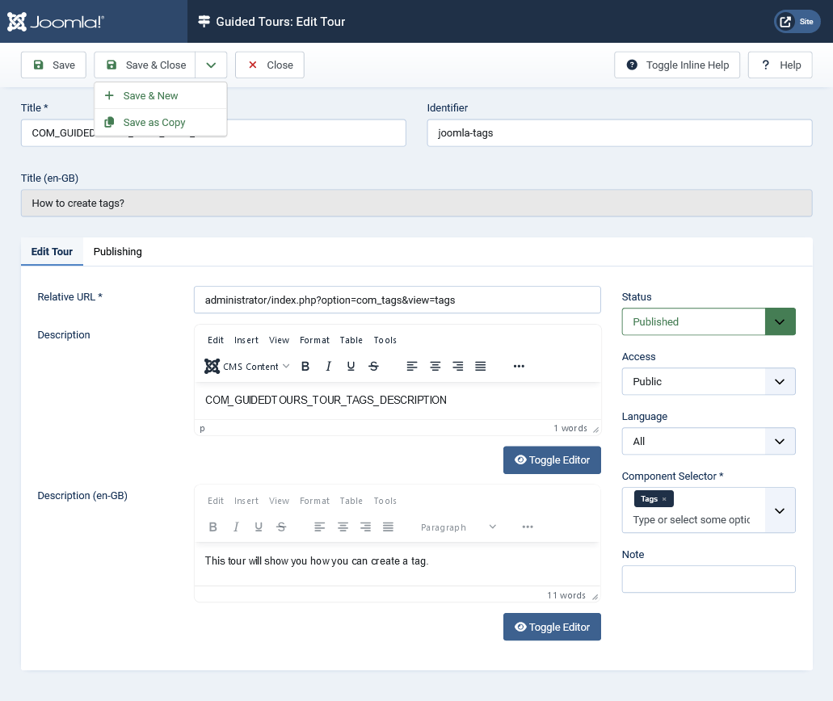Click into the Note input field

709,579
